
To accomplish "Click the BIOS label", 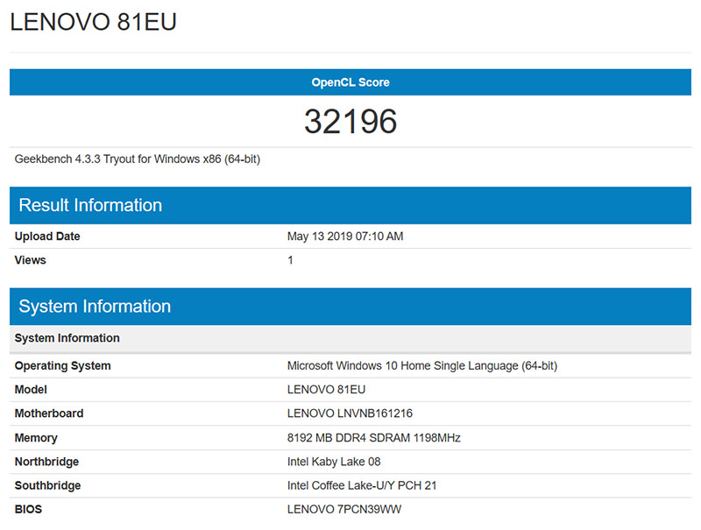I will 28,510.
